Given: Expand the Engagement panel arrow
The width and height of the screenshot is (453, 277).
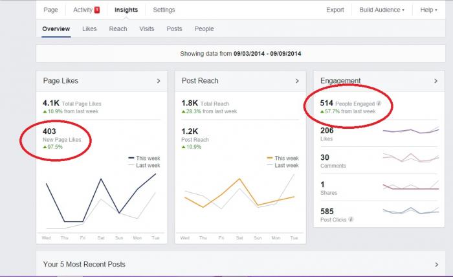Looking at the screenshot, I should [436, 81].
